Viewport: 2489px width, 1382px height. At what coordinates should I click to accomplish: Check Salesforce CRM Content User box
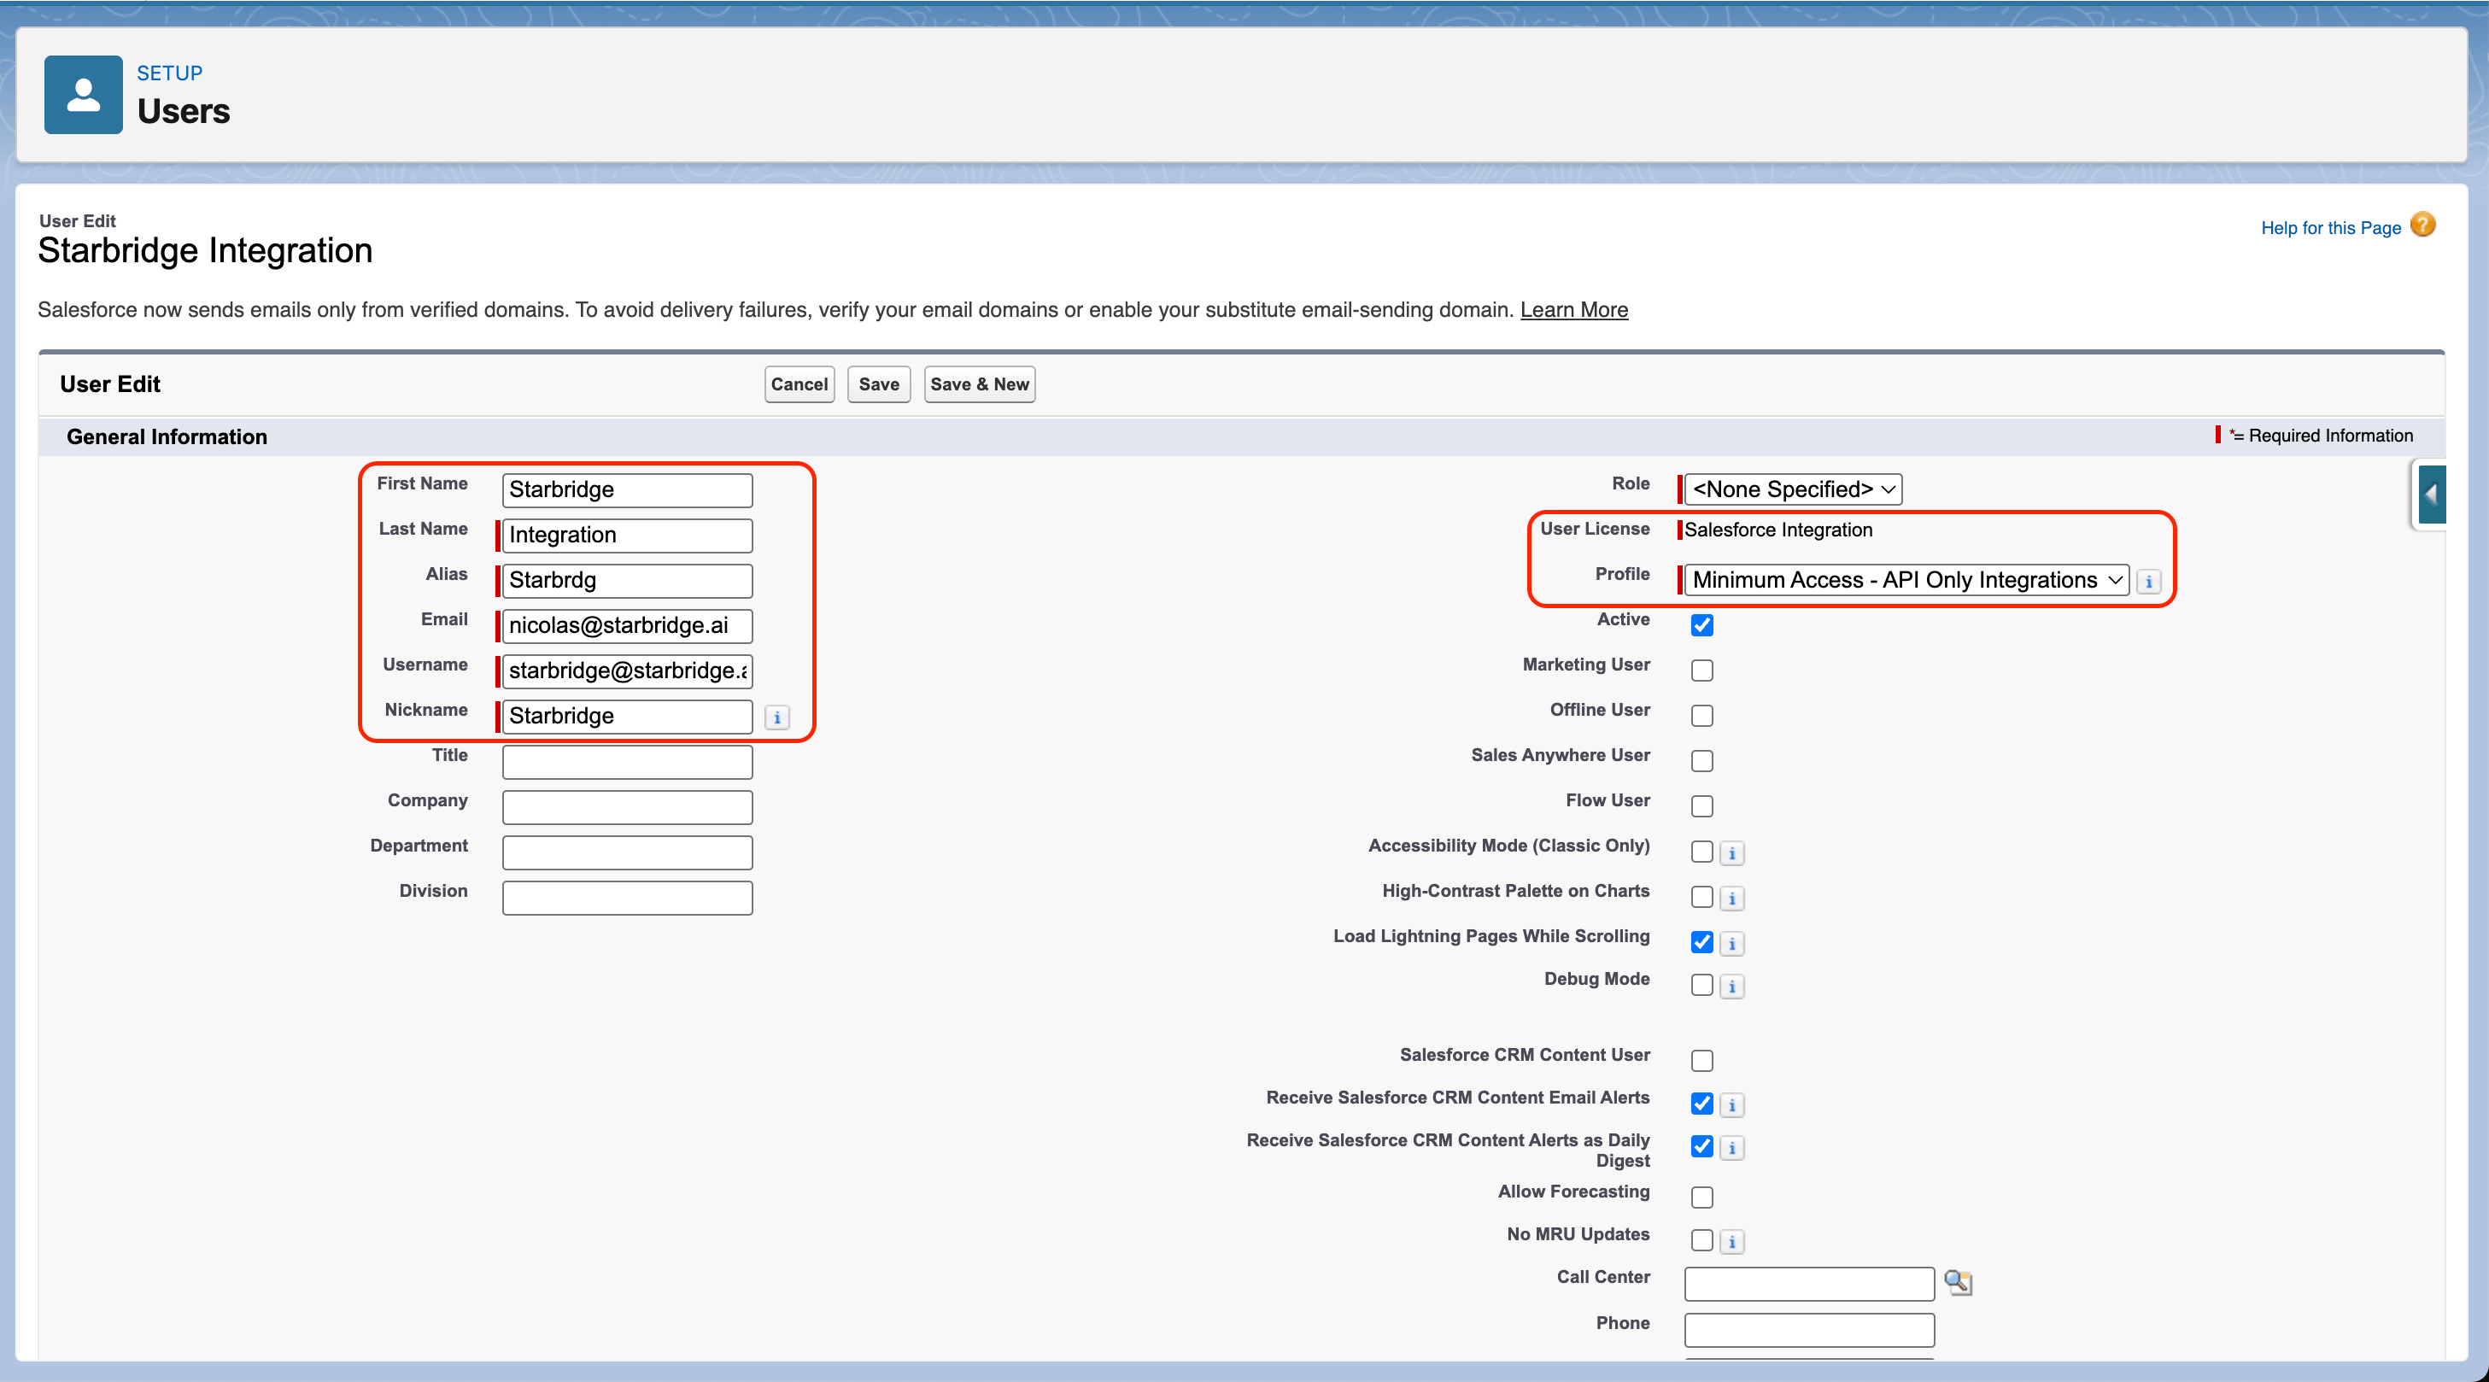click(1701, 1061)
